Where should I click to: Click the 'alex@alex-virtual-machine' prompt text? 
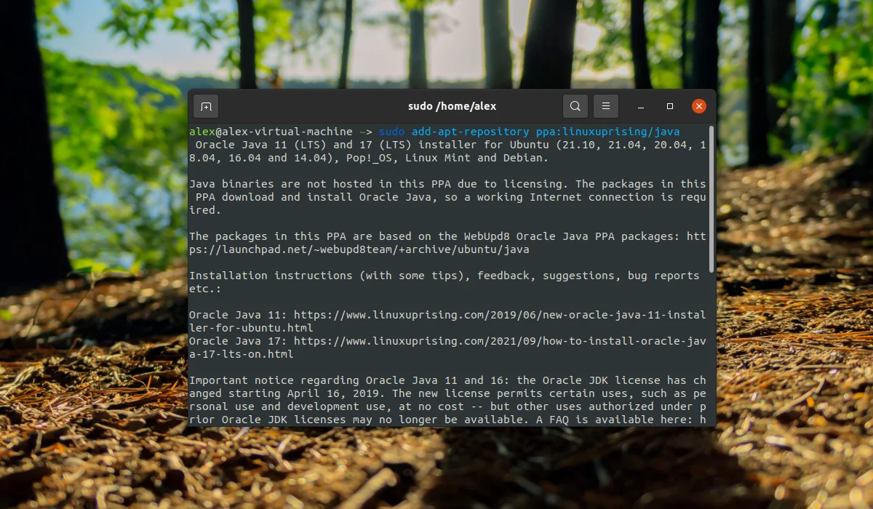pos(271,132)
